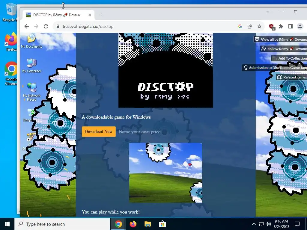The height and width of the screenshot is (230, 307).
Task: Open the Google icon in address bar
Action: [240, 26]
